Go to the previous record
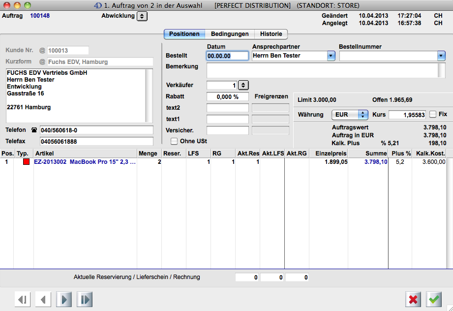Screen dimensions: 453x311 43,299
